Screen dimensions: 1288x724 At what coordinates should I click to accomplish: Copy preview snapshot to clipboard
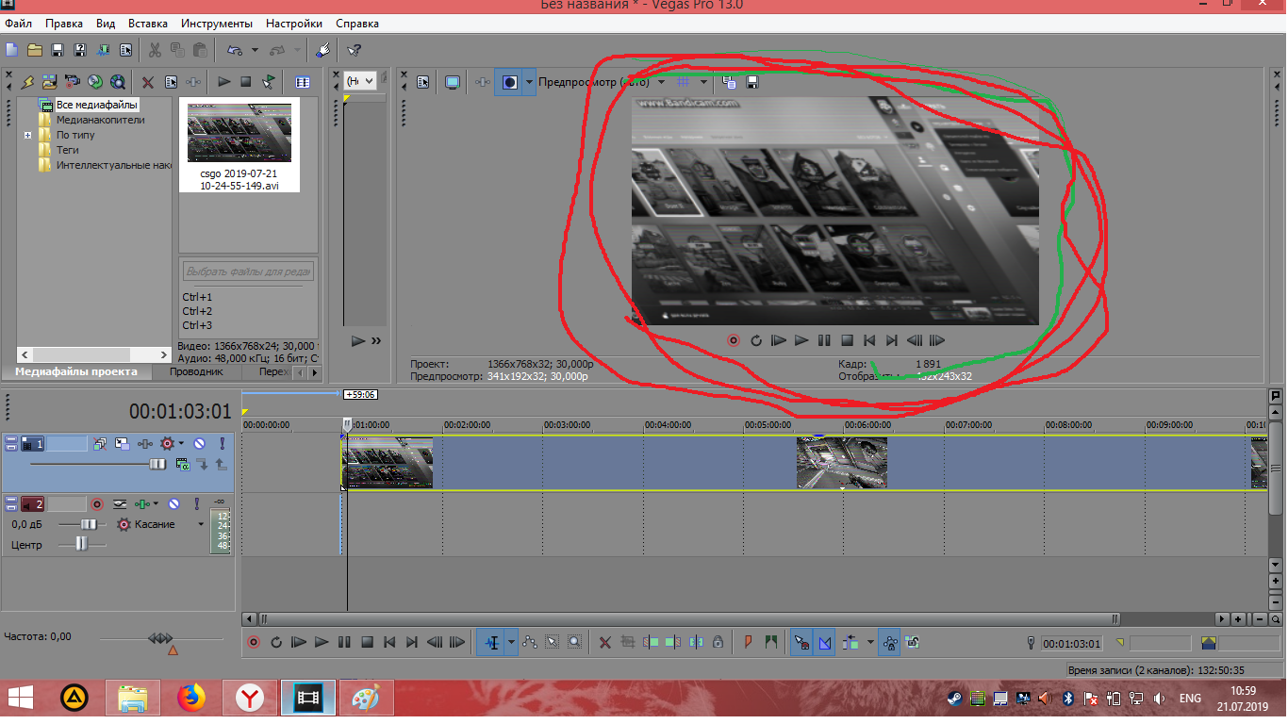[x=729, y=82]
